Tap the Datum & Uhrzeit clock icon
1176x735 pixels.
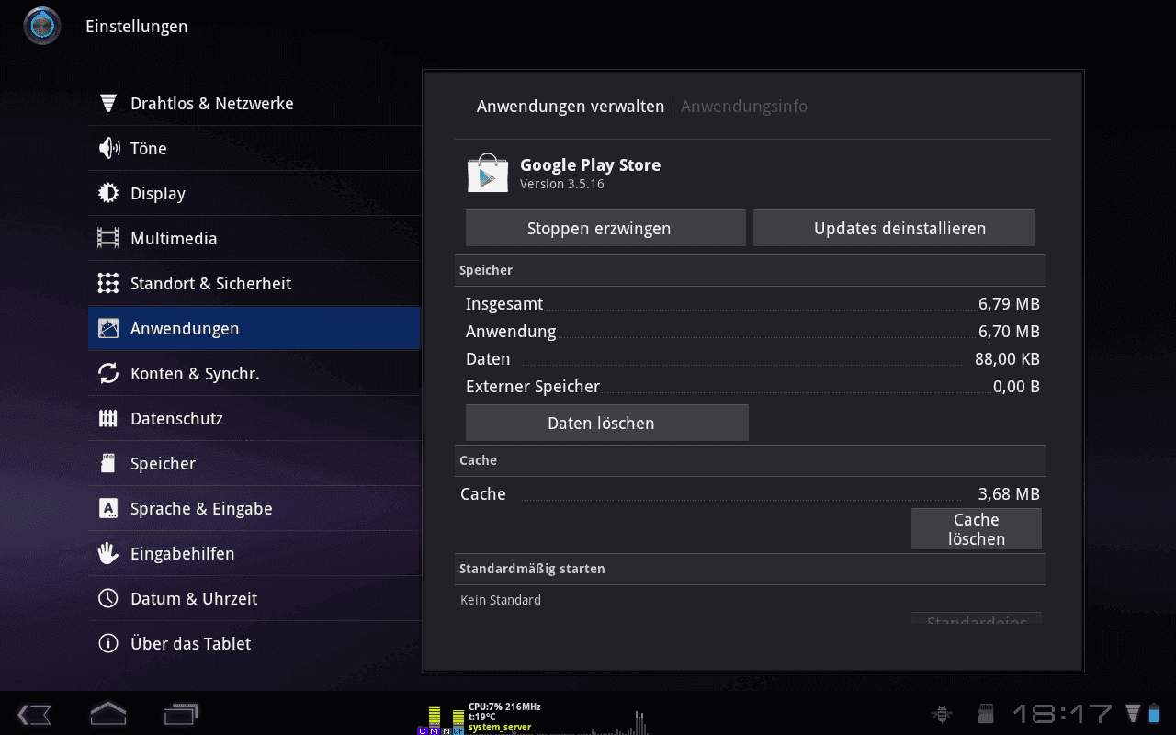coord(108,598)
